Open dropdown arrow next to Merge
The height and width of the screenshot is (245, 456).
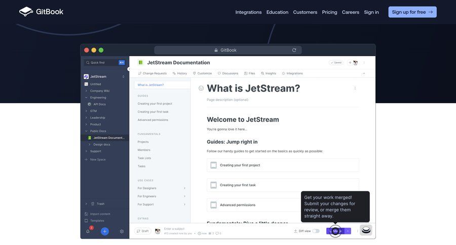[348, 231]
